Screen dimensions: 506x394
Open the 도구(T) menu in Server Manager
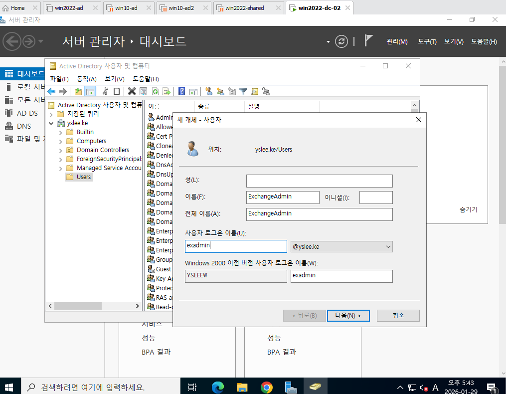(427, 42)
